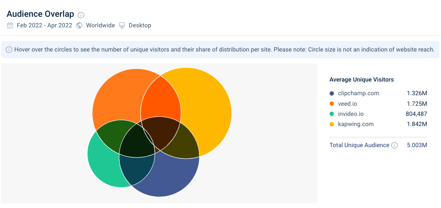
Task: Click the Desktop device filter label
Action: (x=140, y=25)
